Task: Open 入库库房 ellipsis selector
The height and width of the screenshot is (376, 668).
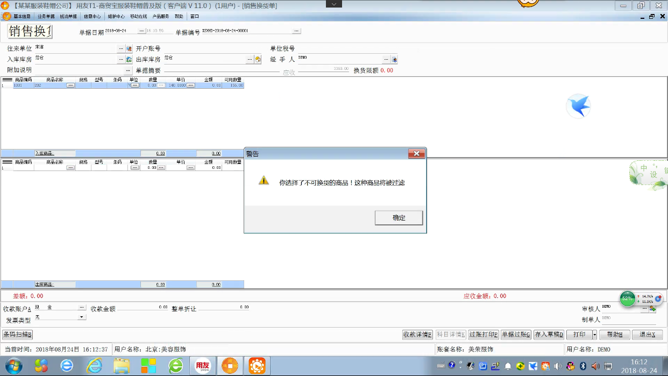Action: [121, 59]
